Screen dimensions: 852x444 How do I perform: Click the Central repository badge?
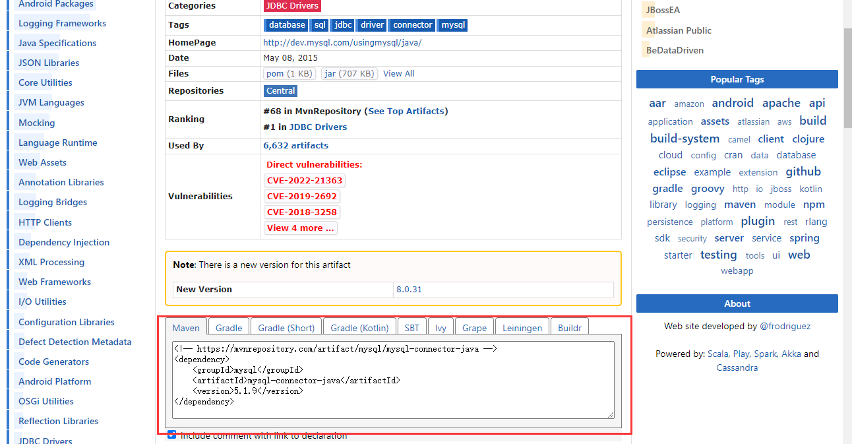[x=281, y=91]
